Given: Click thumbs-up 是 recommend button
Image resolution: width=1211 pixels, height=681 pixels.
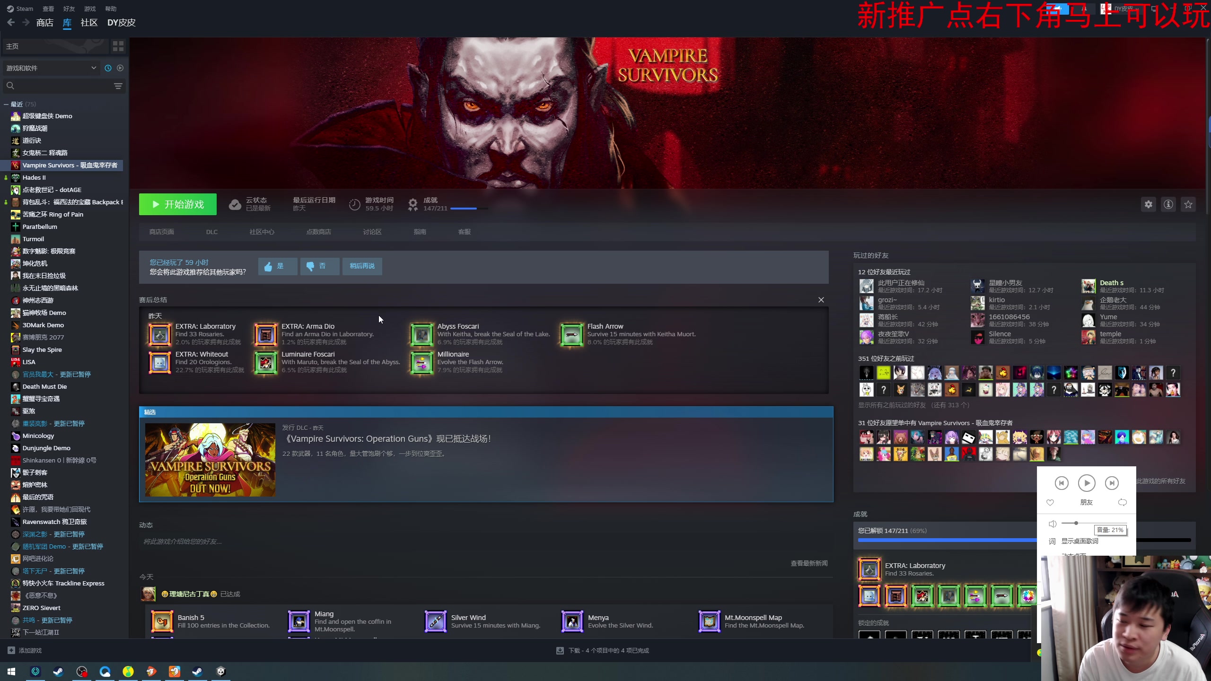Looking at the screenshot, I should tap(278, 266).
